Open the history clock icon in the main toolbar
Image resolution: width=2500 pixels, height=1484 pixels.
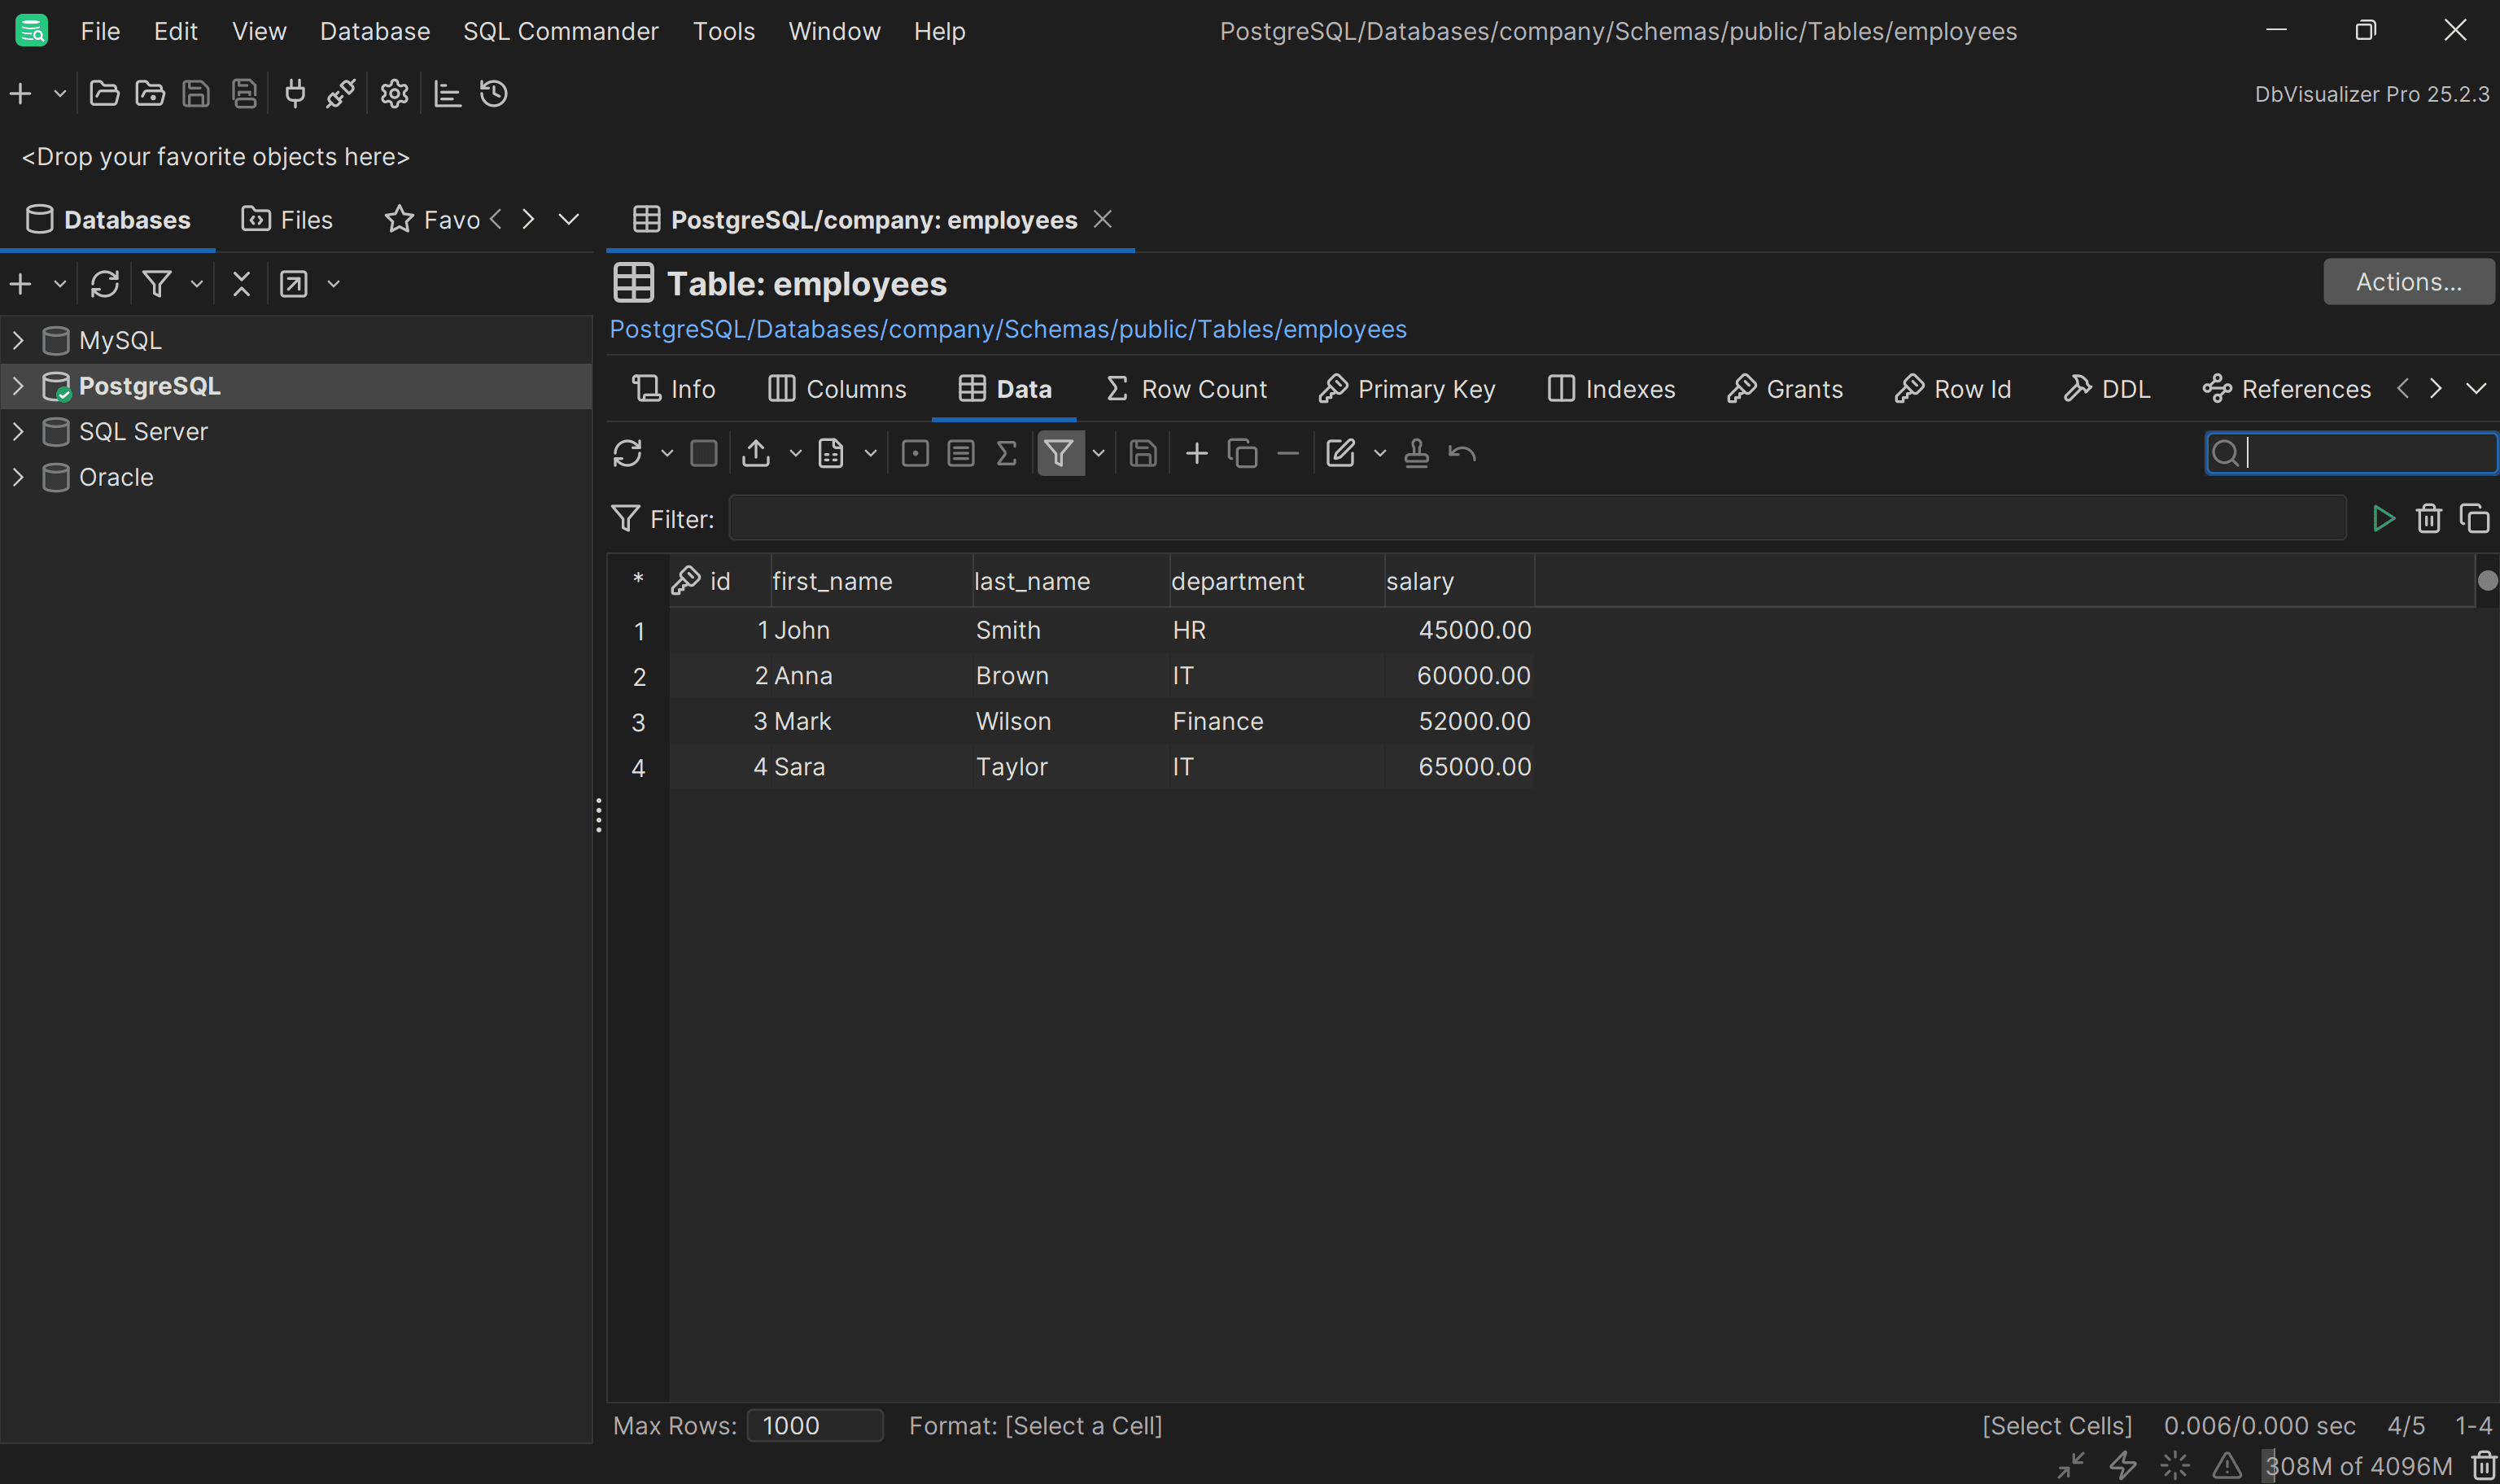494,94
